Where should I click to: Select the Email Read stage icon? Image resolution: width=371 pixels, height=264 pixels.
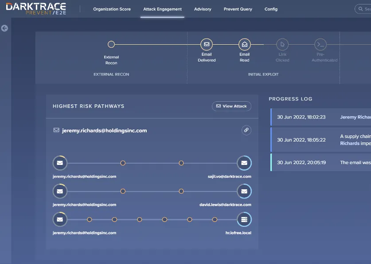(x=244, y=45)
